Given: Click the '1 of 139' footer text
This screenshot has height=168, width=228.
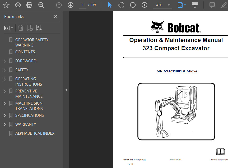Looking at the screenshot, I should point(130,164).
